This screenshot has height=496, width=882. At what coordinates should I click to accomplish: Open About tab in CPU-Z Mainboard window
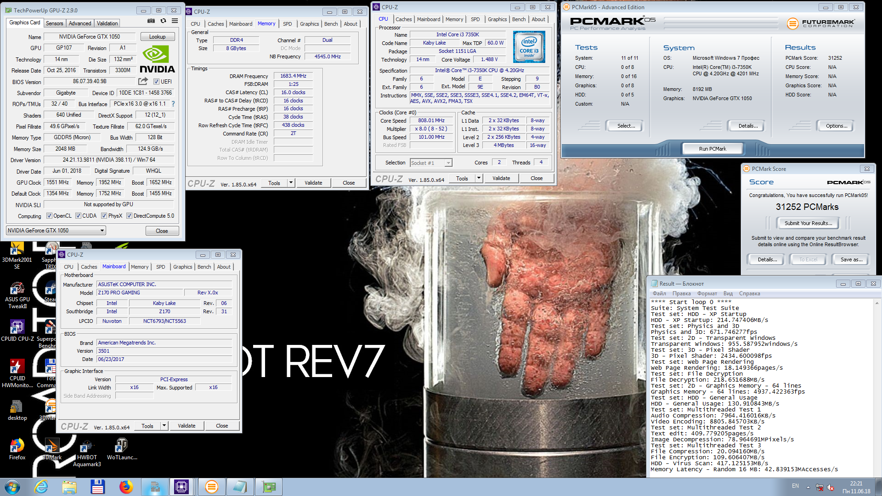(224, 267)
